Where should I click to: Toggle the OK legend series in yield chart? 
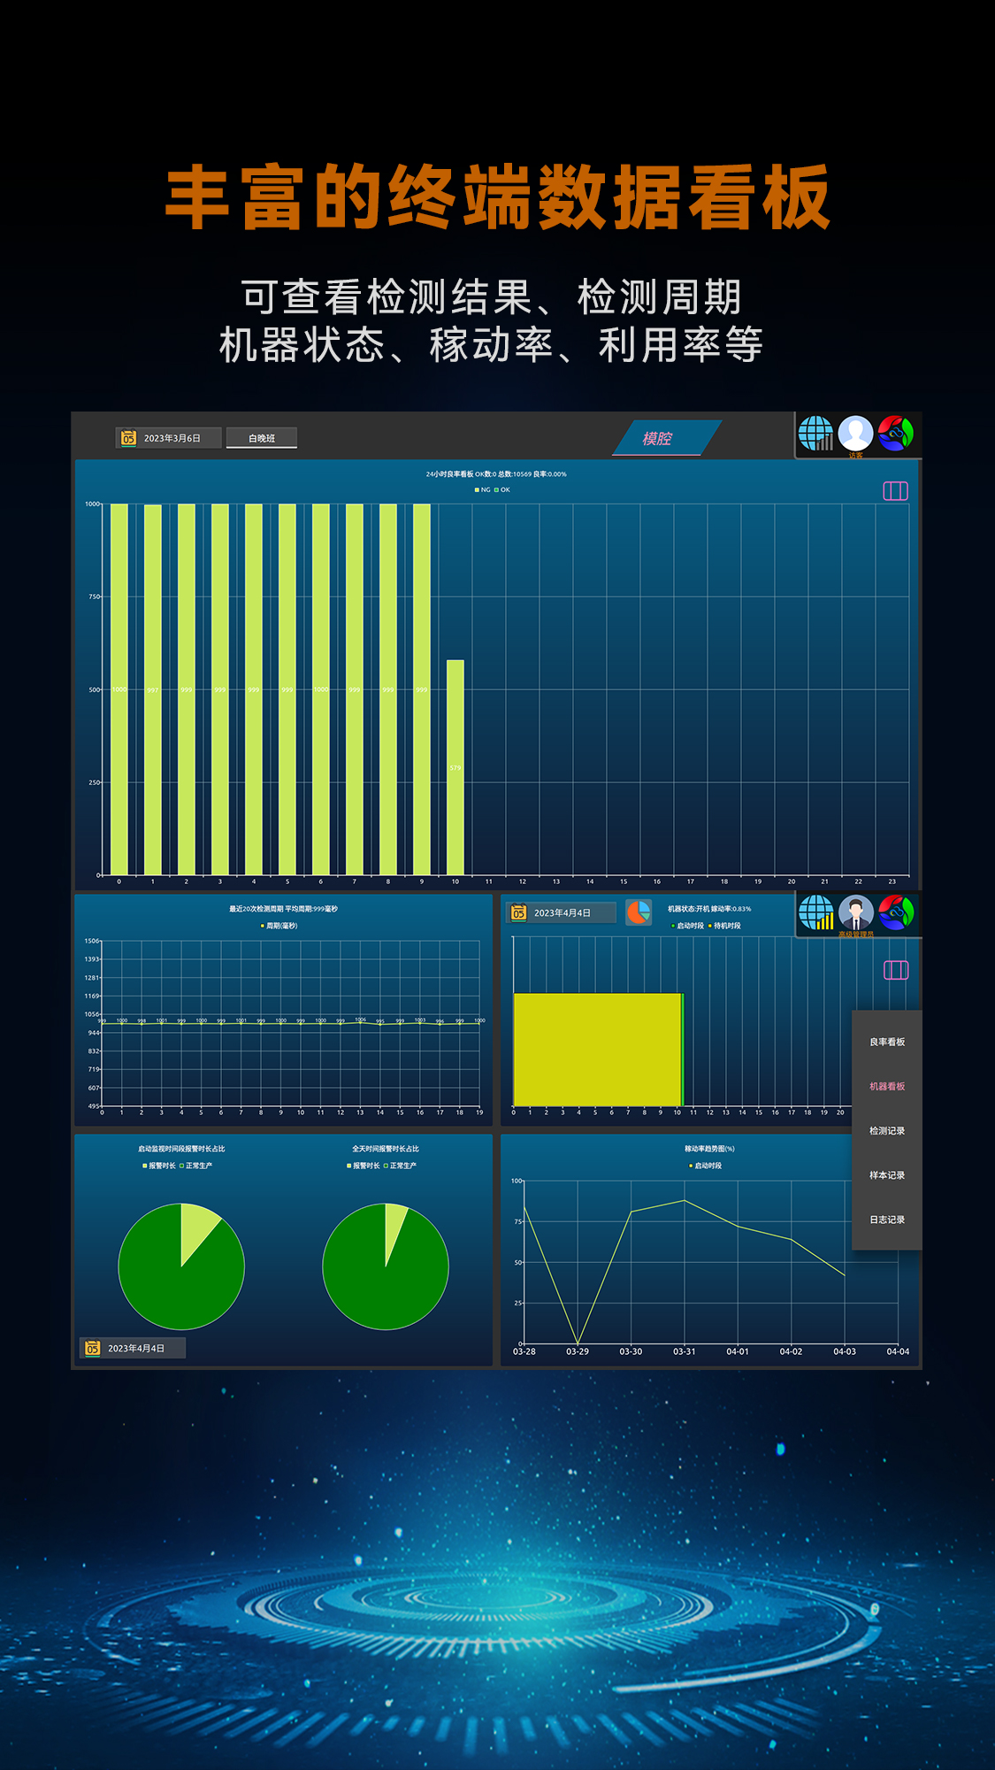click(502, 489)
